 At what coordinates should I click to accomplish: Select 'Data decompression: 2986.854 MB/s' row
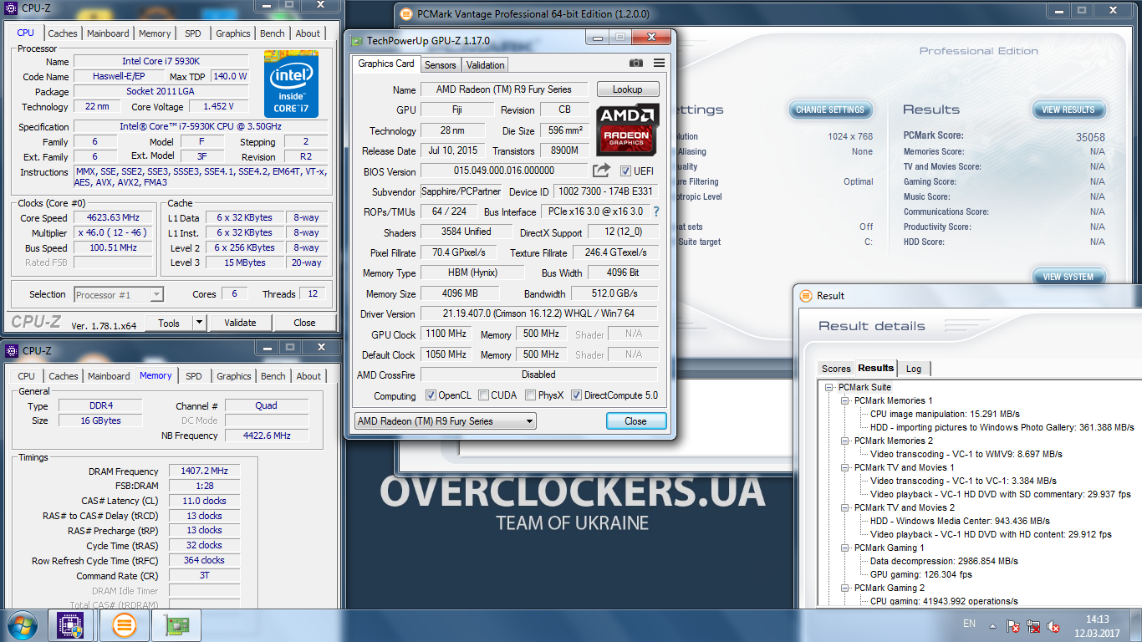coord(944,561)
